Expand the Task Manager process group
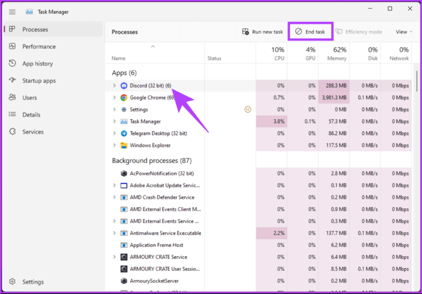Screen dimensions: 422x294 (x=114, y=121)
